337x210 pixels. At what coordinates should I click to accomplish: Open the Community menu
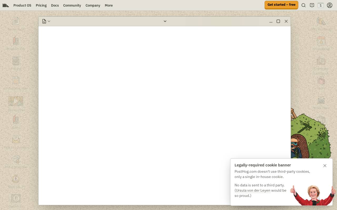point(72,5)
